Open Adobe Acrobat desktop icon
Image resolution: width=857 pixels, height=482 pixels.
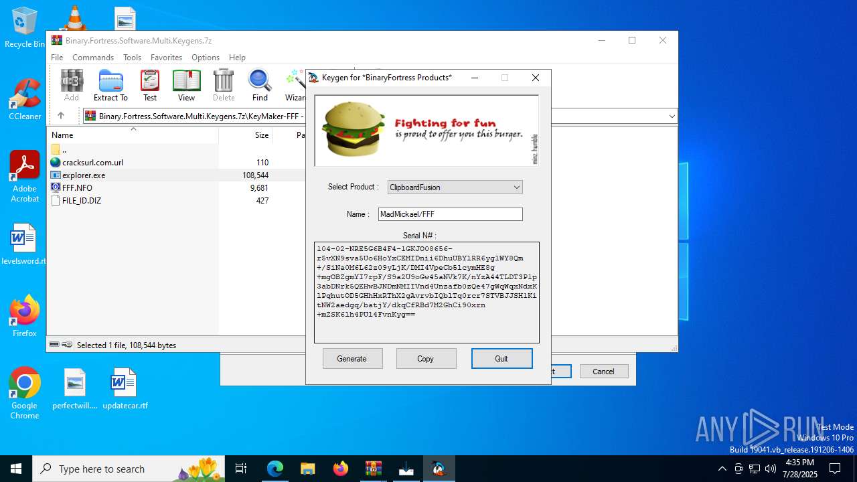(25, 176)
